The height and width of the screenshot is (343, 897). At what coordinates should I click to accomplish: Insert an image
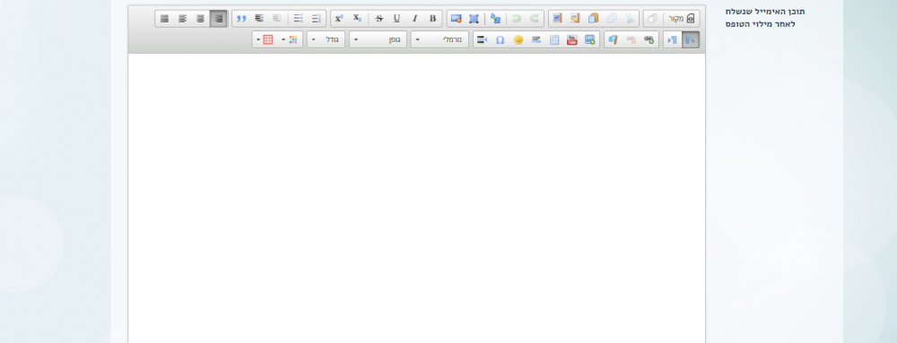point(590,40)
